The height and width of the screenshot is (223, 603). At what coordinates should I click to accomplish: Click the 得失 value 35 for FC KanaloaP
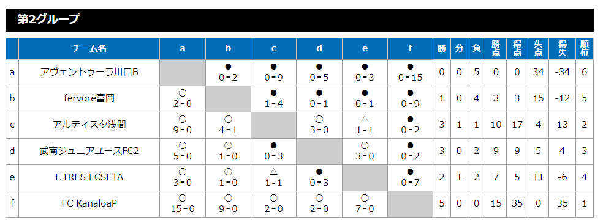[x=562, y=203]
